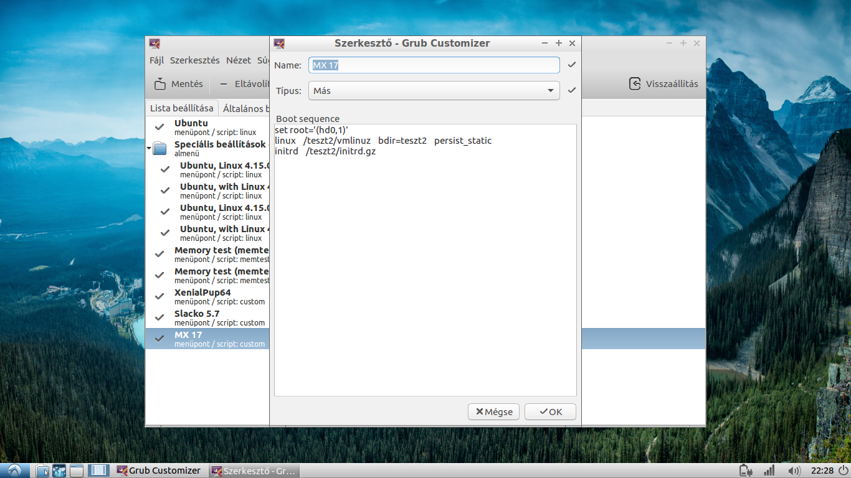Toggle checkmark of first Memory test entry
Image resolution: width=851 pixels, height=478 pixels.
pos(159,254)
